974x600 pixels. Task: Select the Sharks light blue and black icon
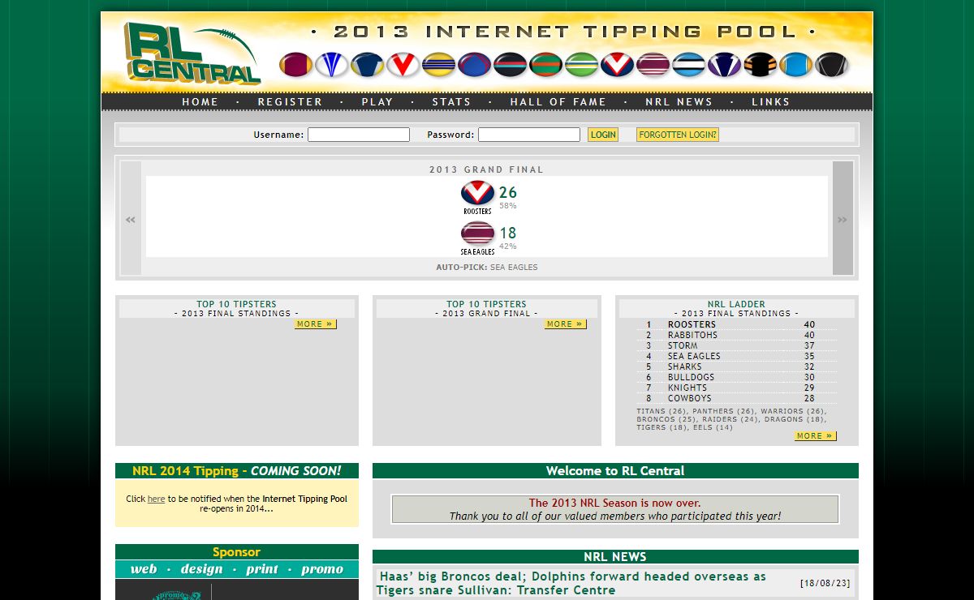coord(689,65)
